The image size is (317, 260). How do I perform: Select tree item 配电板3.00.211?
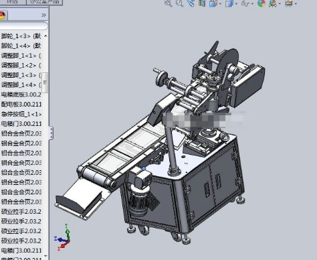[x=21, y=105]
